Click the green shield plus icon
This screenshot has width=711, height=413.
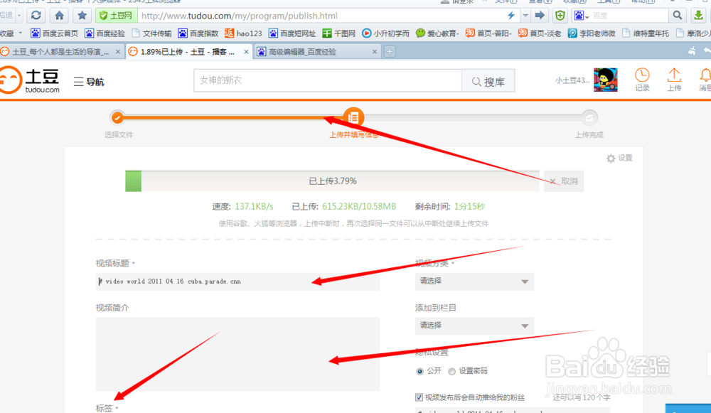click(560, 16)
